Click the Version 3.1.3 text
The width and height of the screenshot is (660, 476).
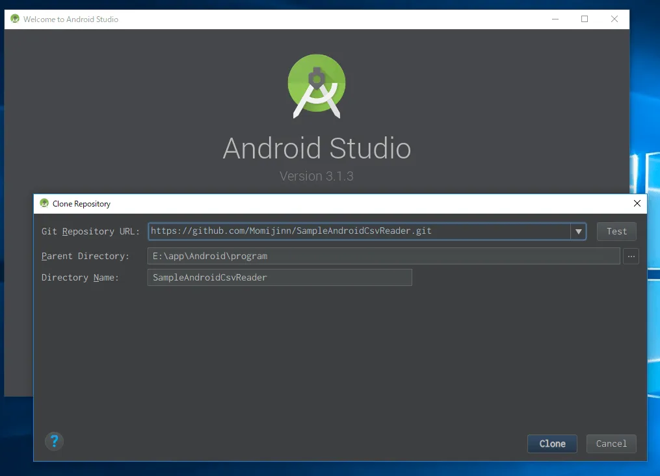pos(317,176)
